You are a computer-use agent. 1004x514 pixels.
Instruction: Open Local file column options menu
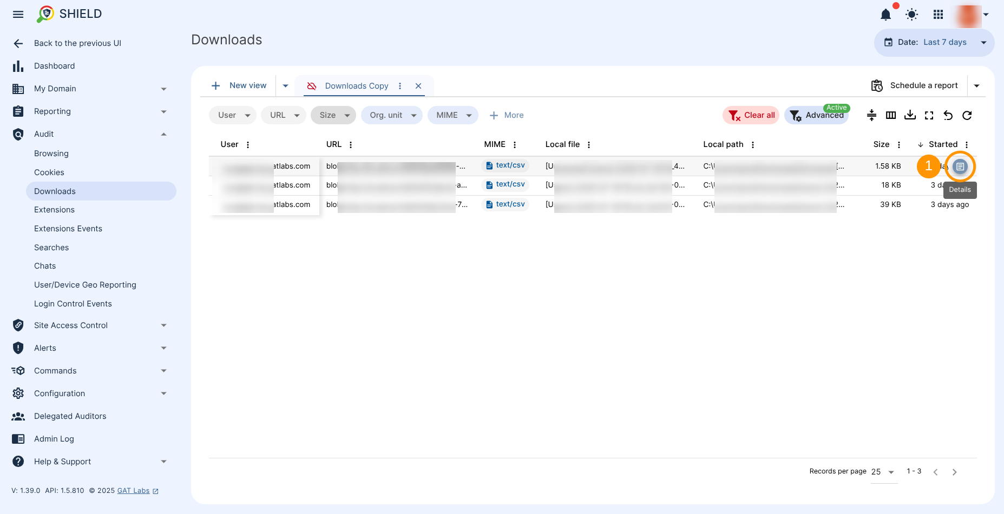click(x=589, y=145)
